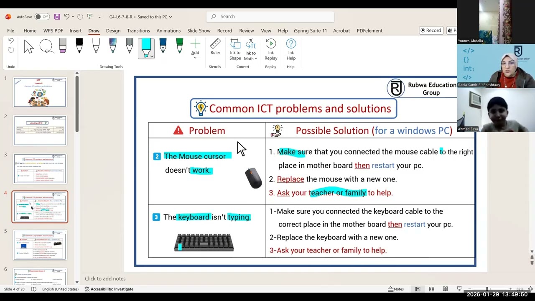Click the 82% zoom level

tap(520, 289)
